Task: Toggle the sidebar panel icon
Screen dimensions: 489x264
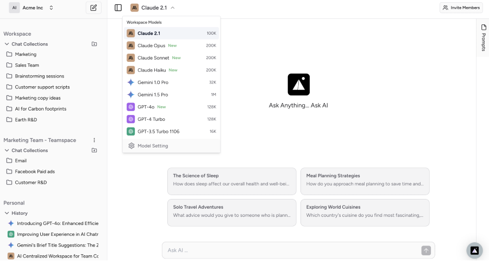Action: tap(118, 8)
